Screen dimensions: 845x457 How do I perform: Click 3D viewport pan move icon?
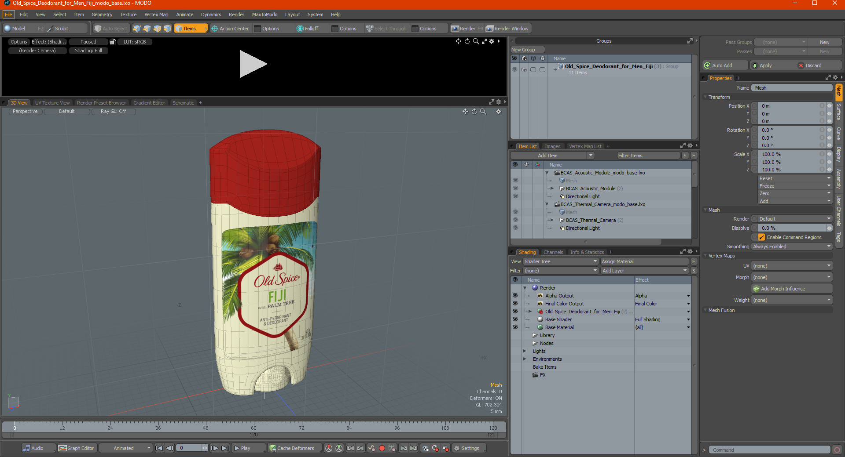click(465, 112)
